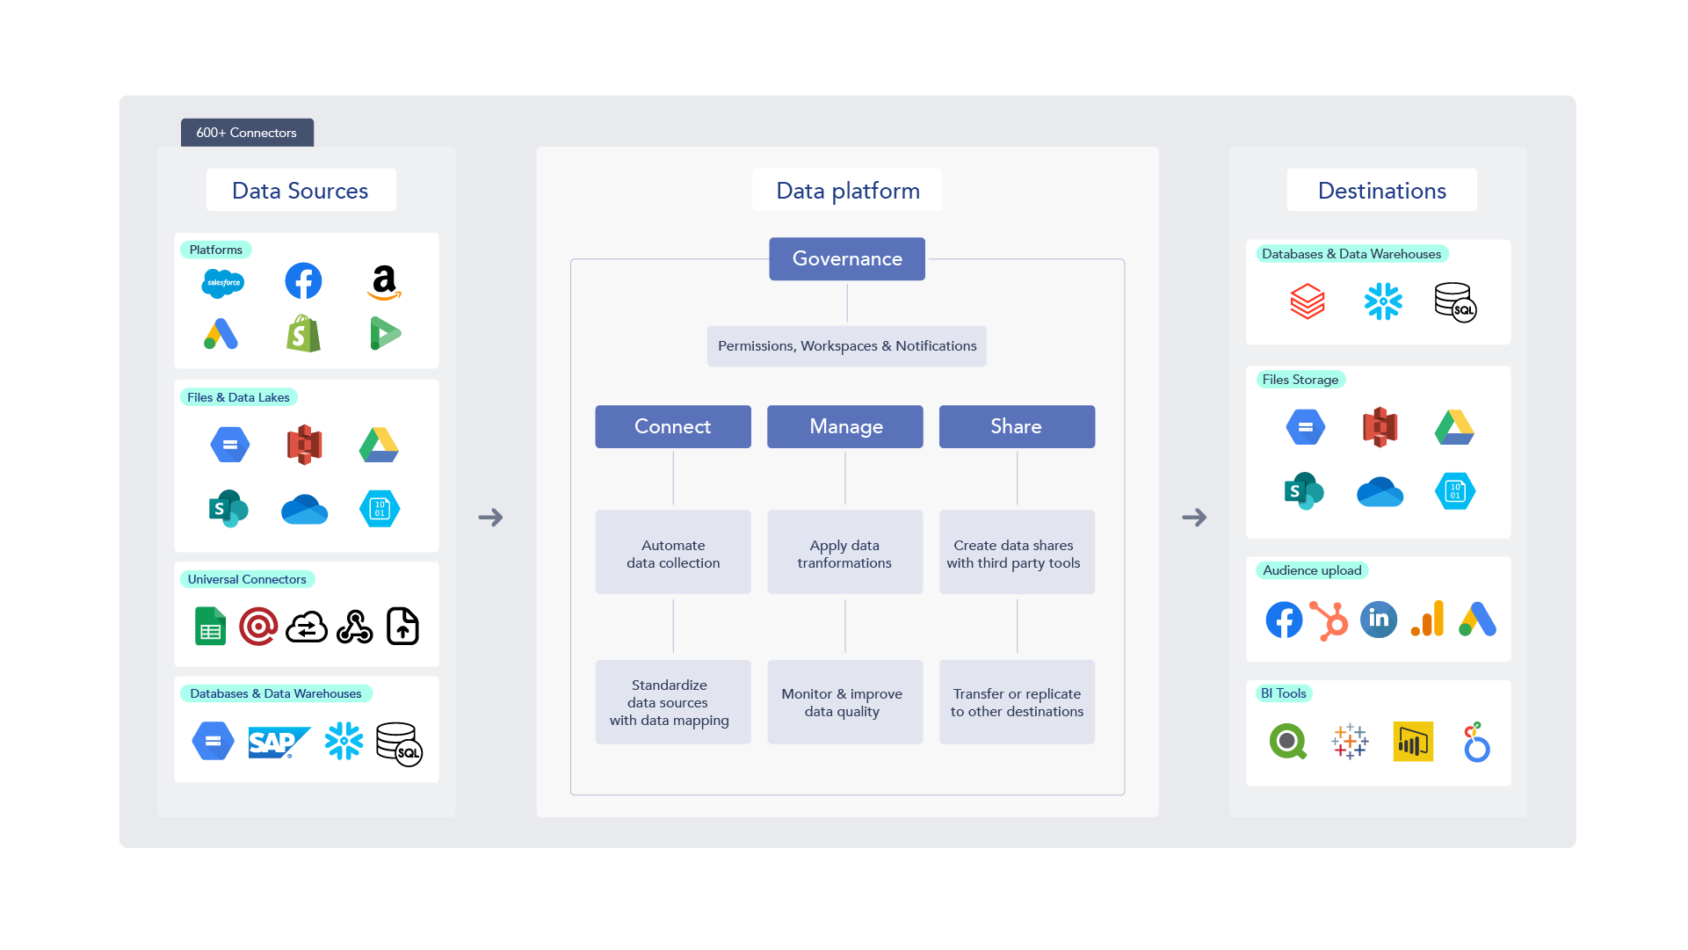
Task: Click Create data shares with third party tools
Action: [x=1017, y=553]
